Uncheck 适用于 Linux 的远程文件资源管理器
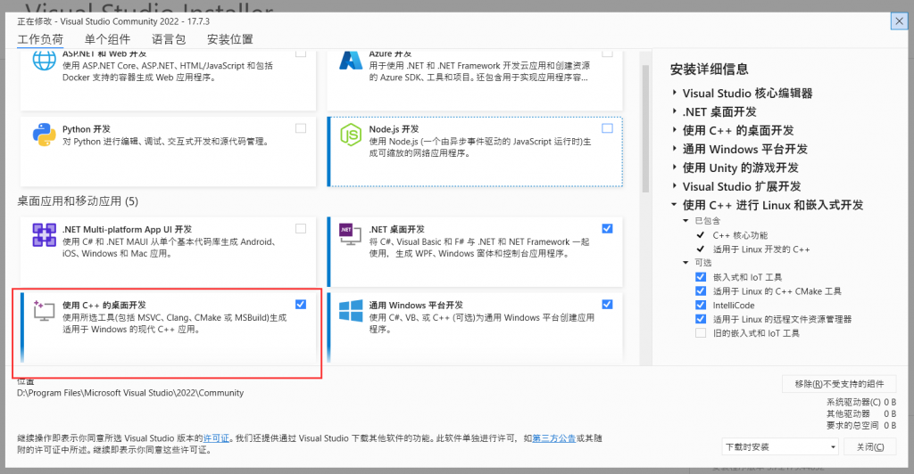Image resolution: width=914 pixels, height=474 pixels. tap(701, 319)
